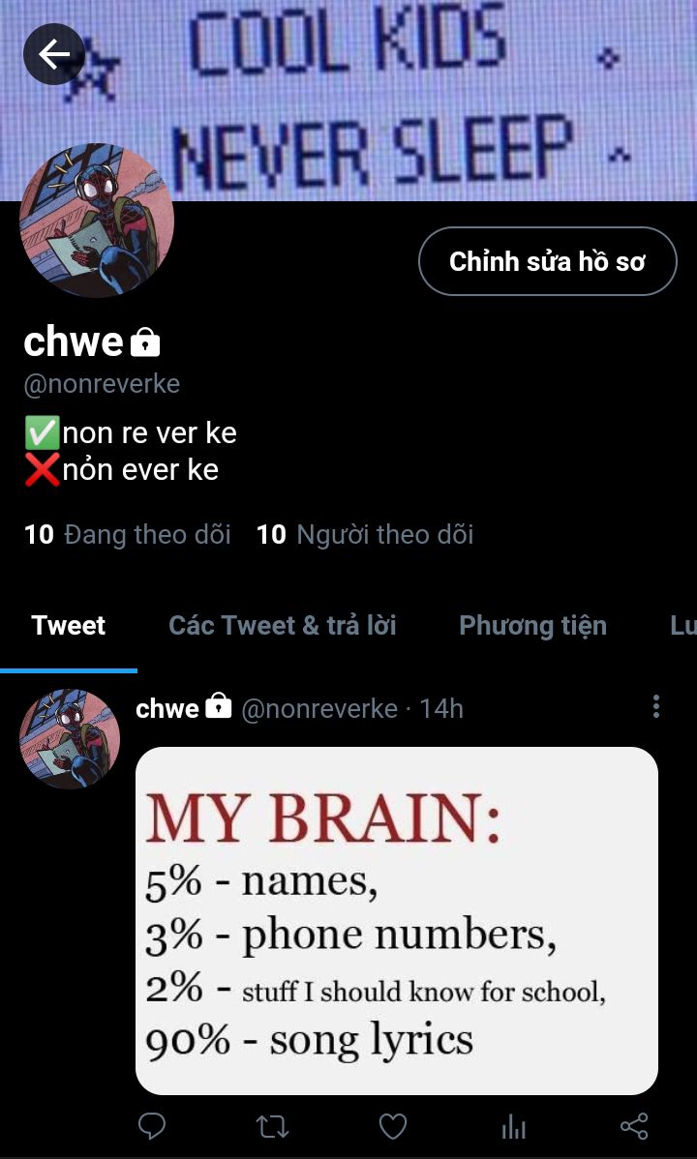The height and width of the screenshot is (1159, 697).
Task: Open the Phương tiện tab
Action: [532, 625]
